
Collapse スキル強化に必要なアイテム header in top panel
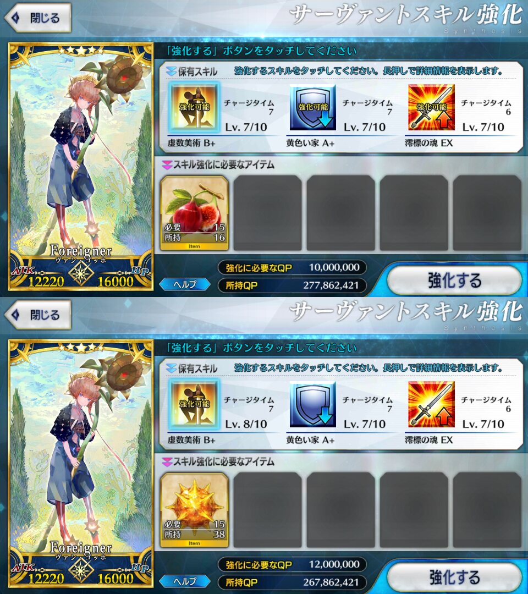point(218,165)
